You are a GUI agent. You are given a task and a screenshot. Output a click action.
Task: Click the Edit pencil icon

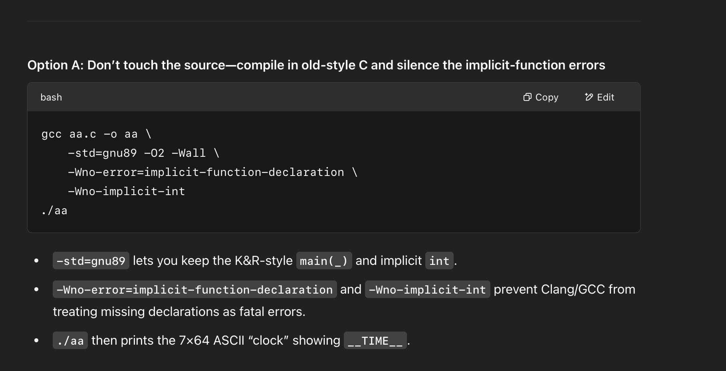click(x=589, y=97)
